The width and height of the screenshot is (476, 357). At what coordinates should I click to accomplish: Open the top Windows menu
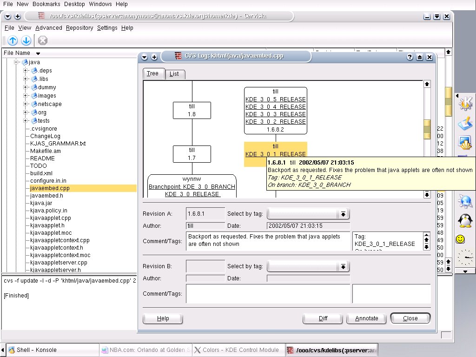[100, 4]
